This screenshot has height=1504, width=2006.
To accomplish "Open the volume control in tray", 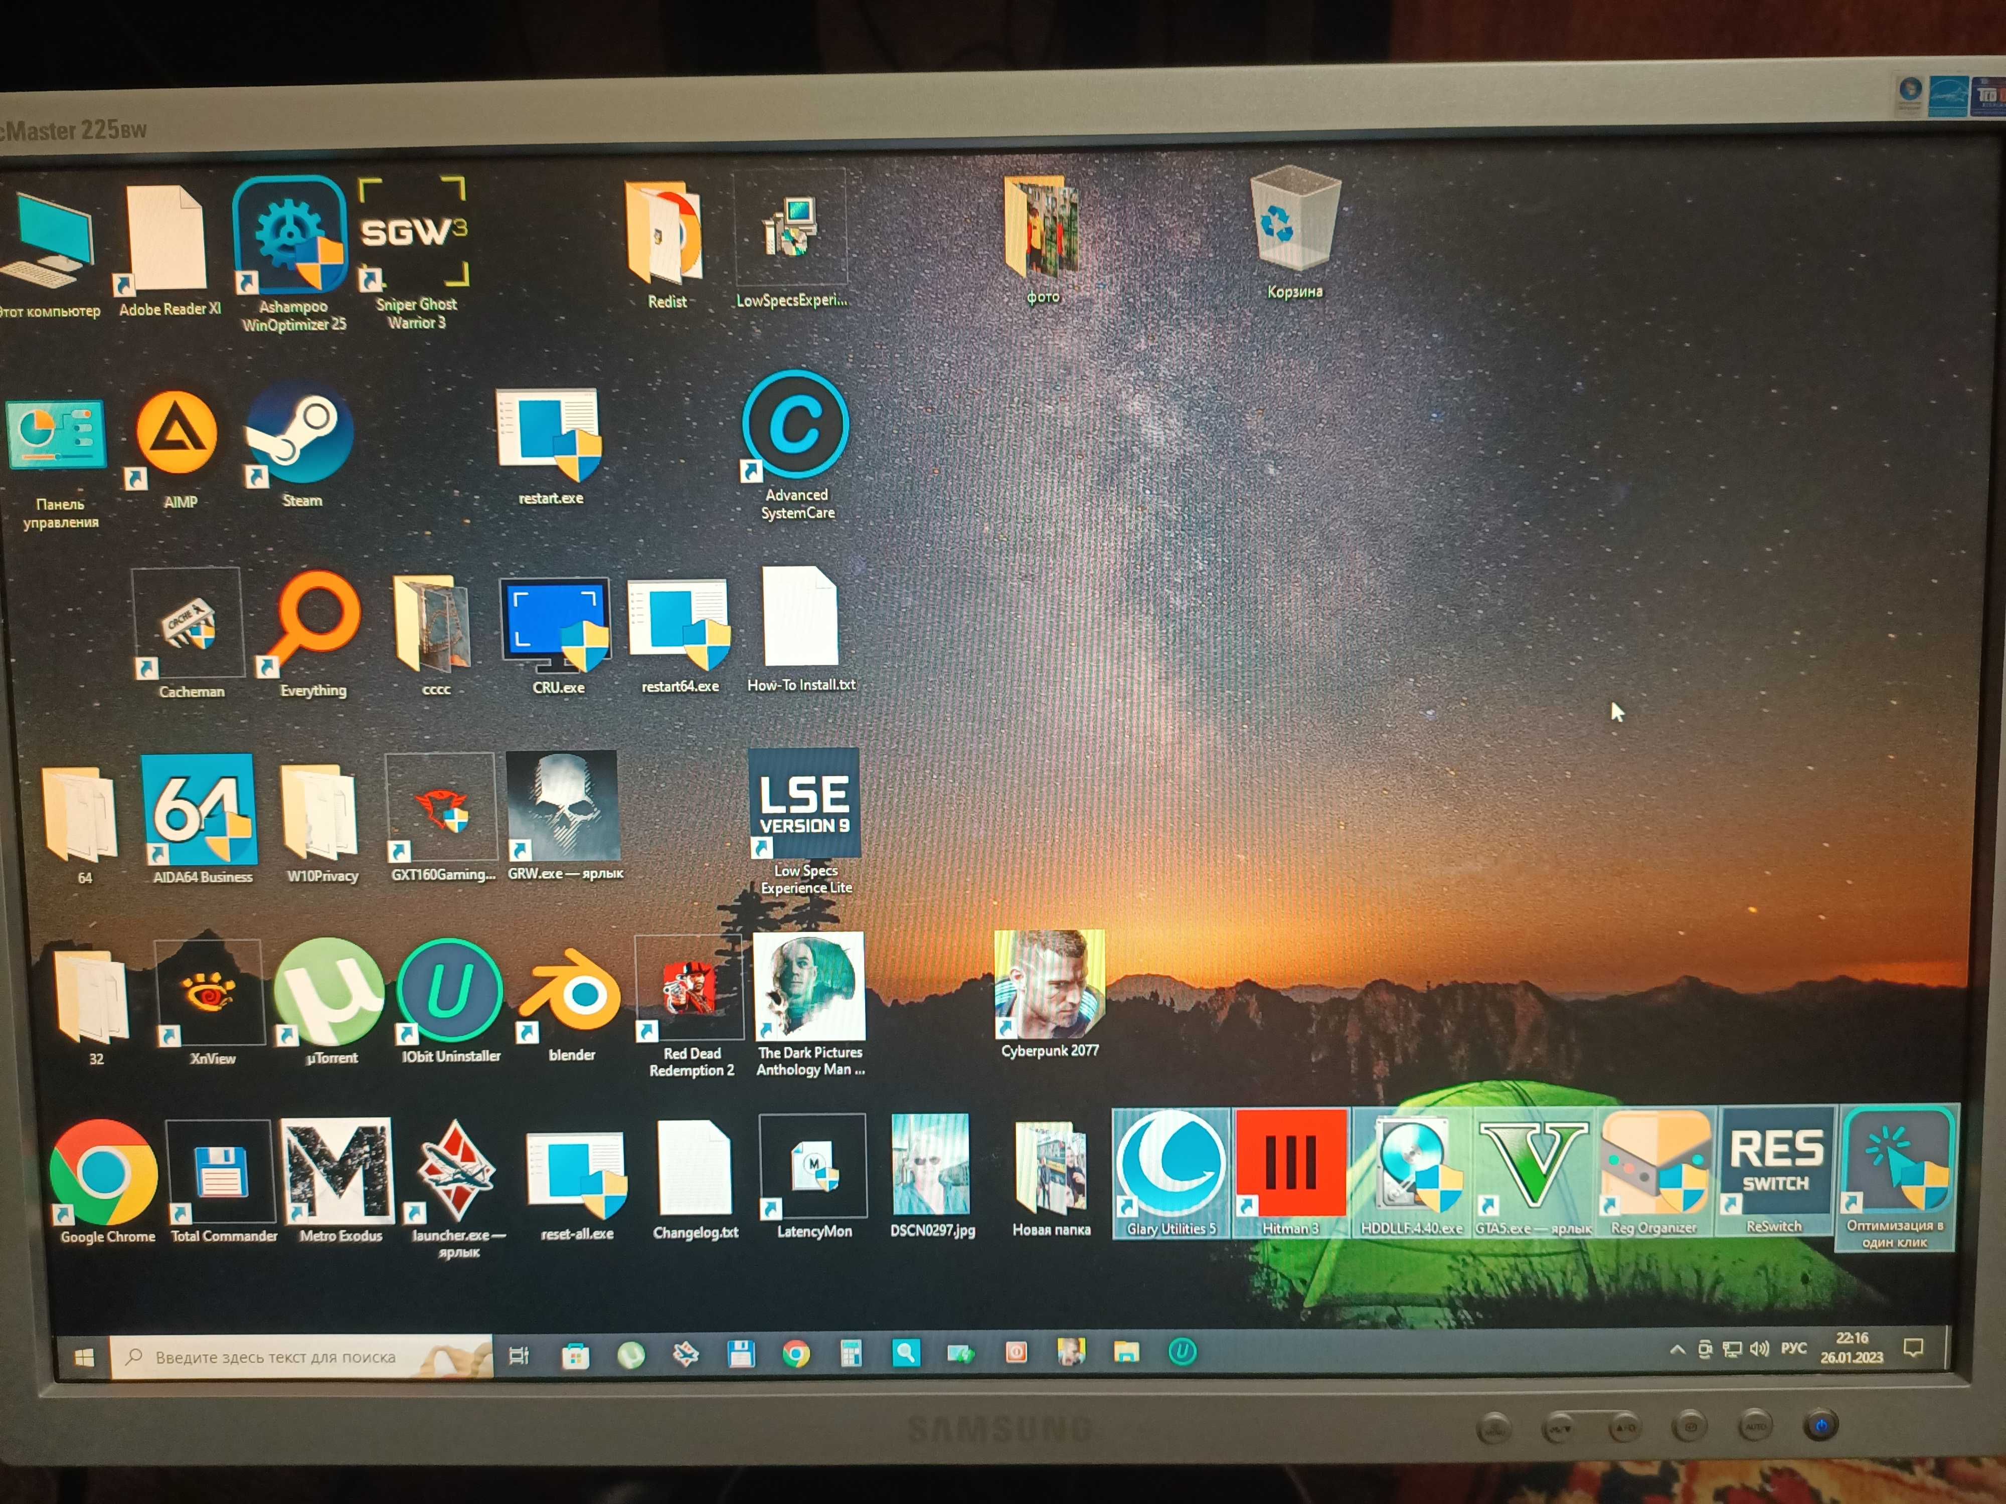I will coord(1759,1349).
